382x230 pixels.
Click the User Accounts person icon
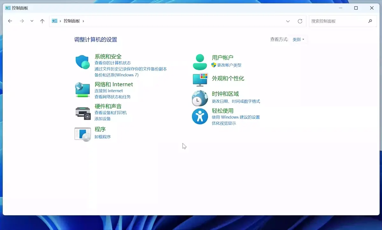coord(200,62)
